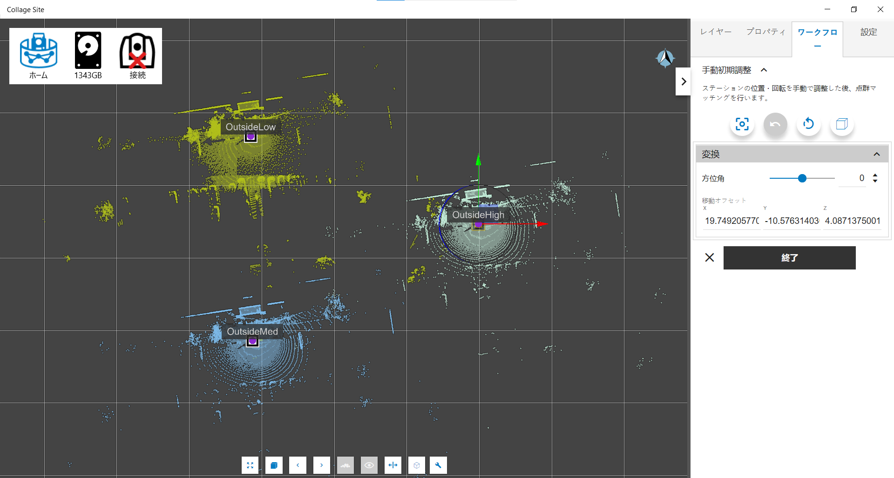The image size is (894, 478).
Task: Click the 1343GB disk storage icon
Action: 88,51
